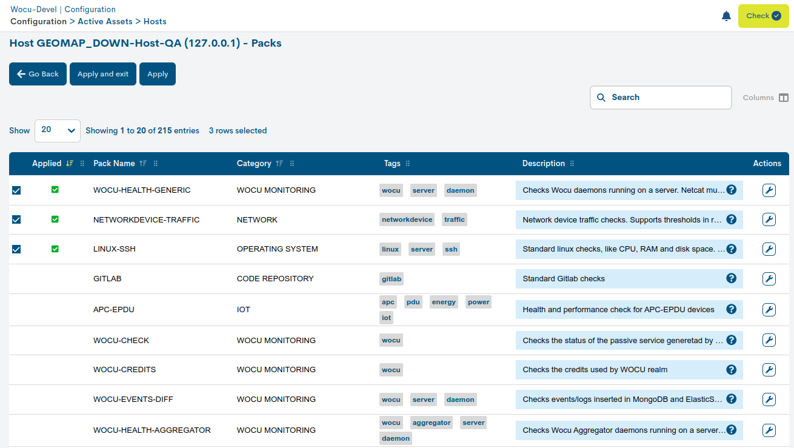Click the wrench icon for NETWORKDEVICE-TRAFFIC
The image size is (794, 448).
point(769,219)
